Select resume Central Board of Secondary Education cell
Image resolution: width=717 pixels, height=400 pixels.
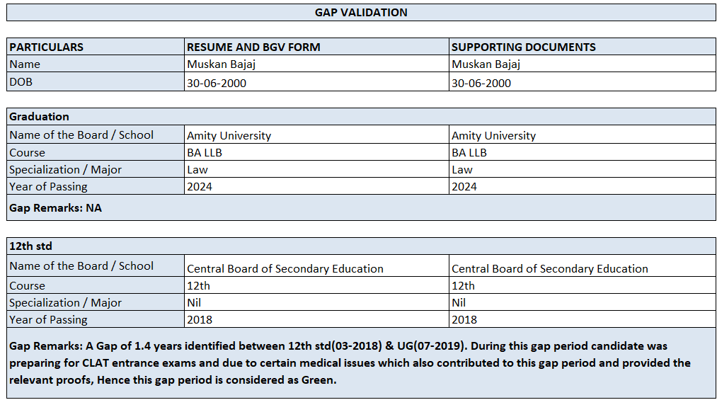(316, 265)
